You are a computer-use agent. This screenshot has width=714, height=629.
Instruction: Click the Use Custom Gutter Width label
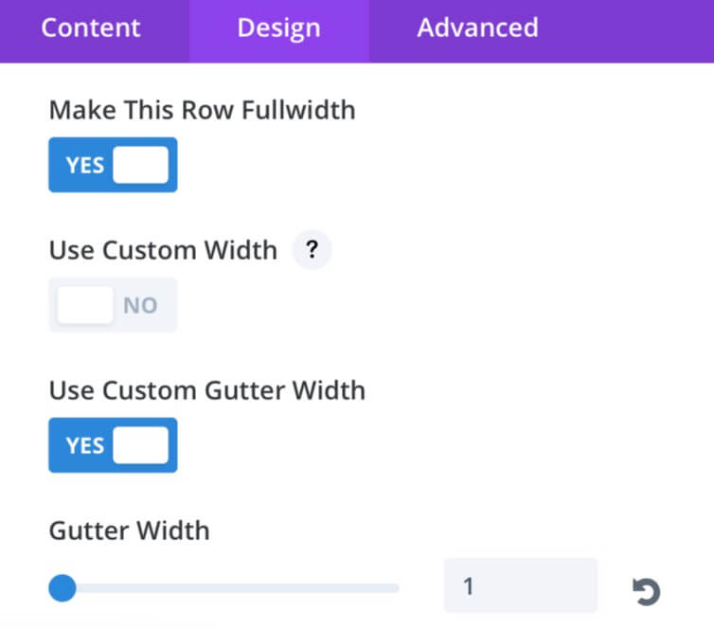[207, 390]
